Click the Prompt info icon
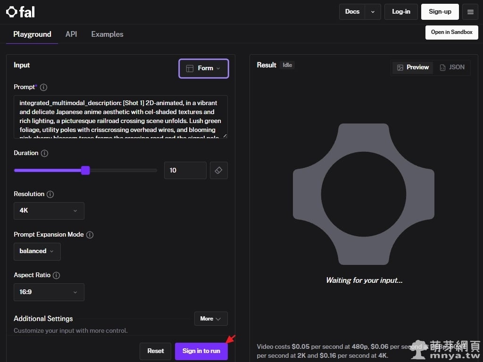This screenshot has height=362, width=483. [43, 87]
